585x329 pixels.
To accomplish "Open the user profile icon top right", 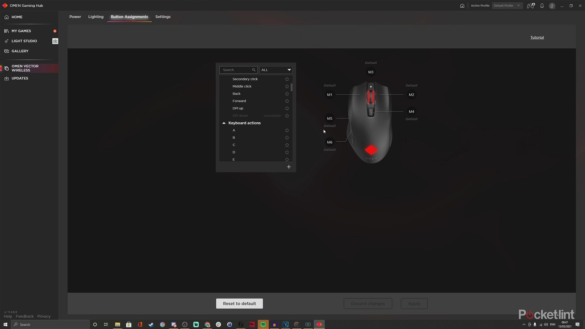I will click(x=552, y=5).
